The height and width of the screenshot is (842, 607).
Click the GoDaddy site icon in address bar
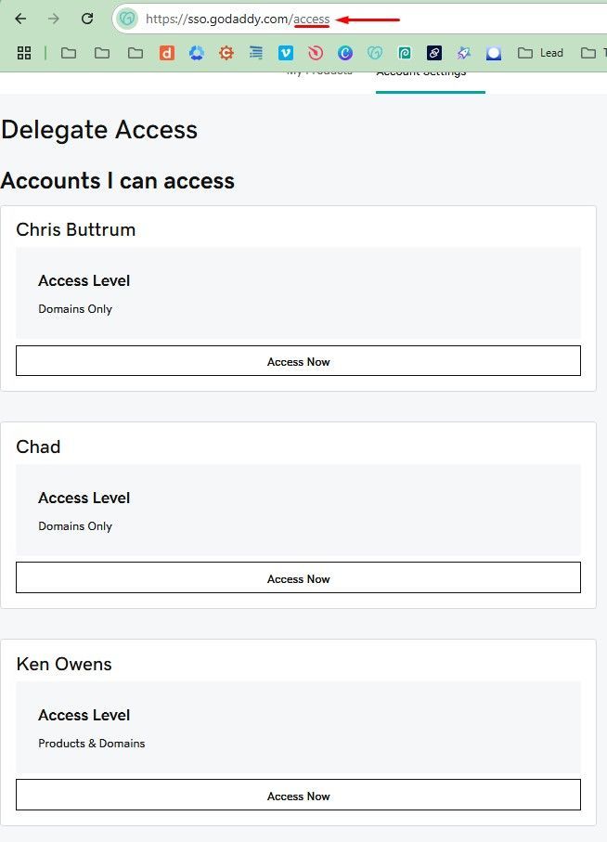[x=128, y=19]
